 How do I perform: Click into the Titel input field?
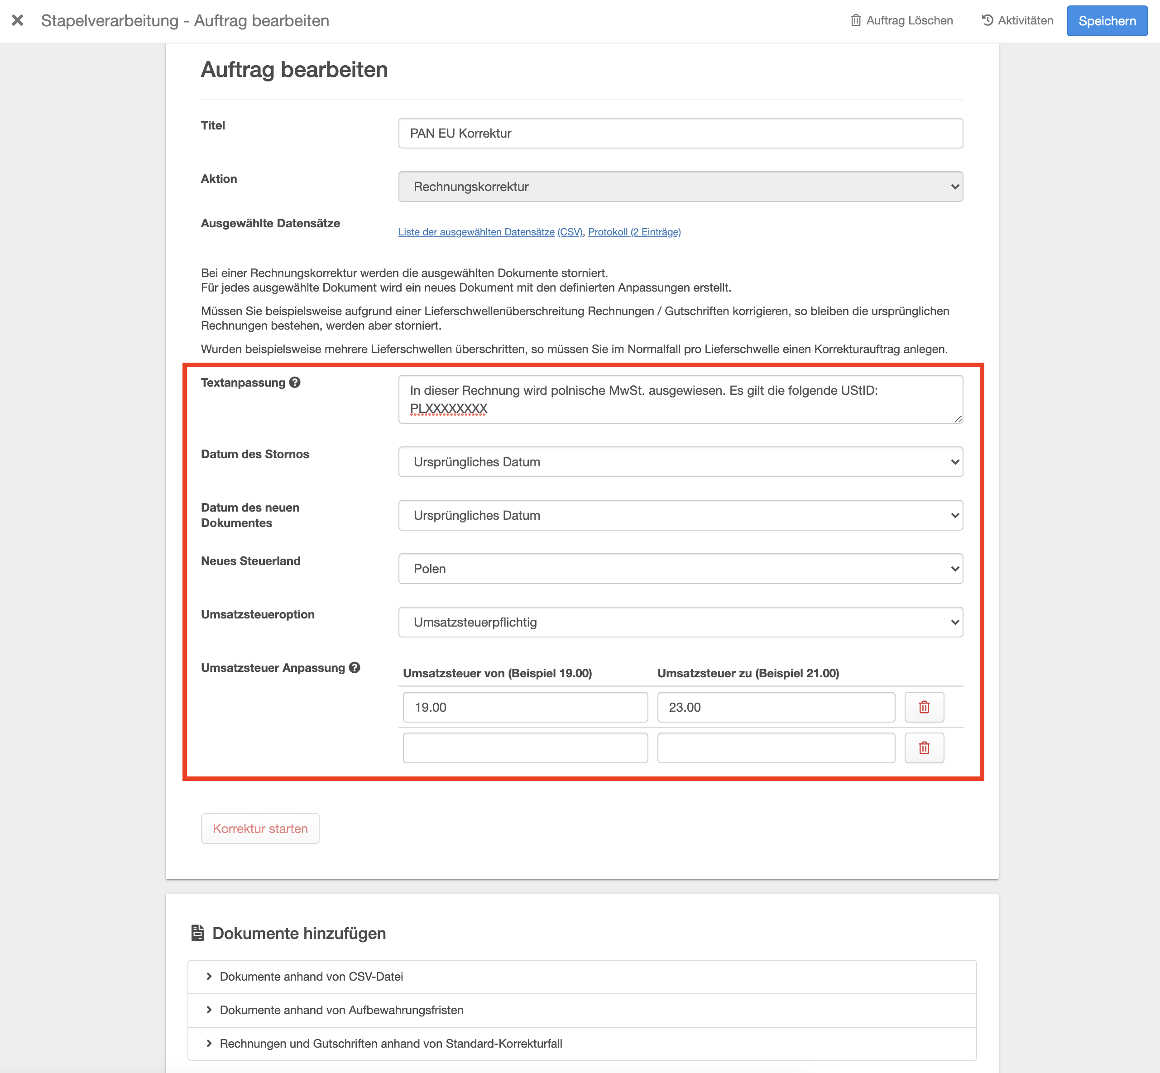680,133
